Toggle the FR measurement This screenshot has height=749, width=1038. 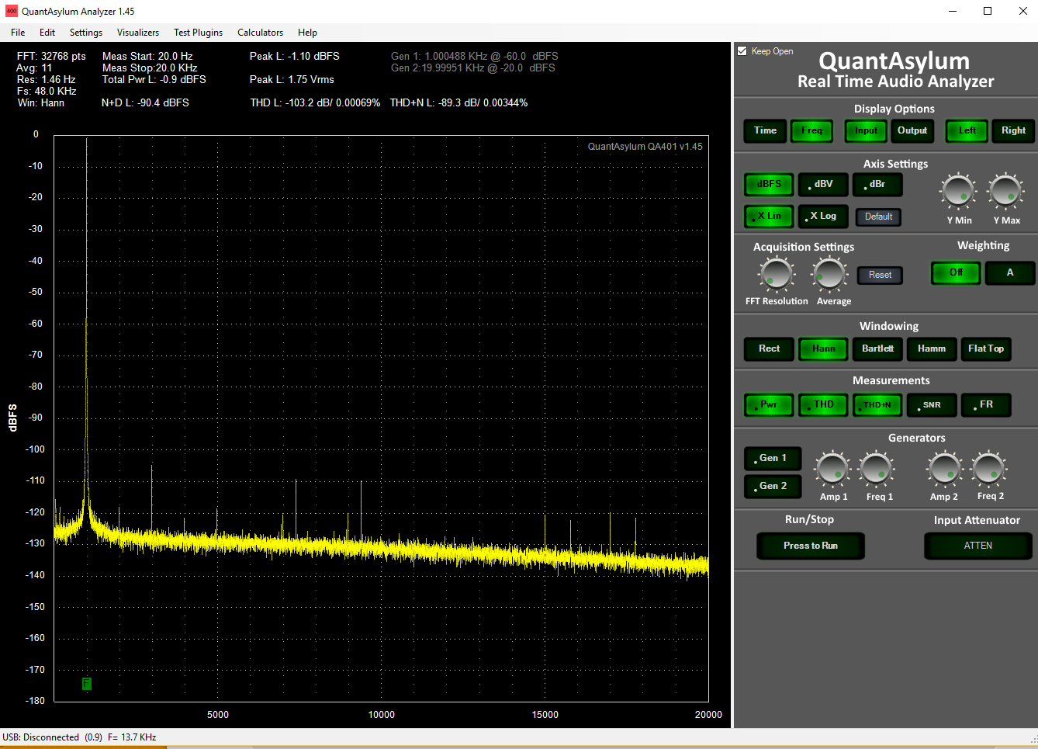pos(986,404)
